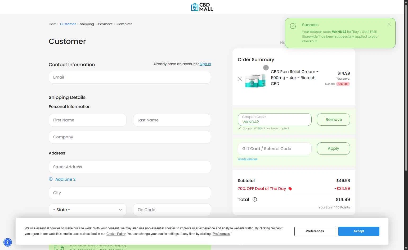Image resolution: width=408 pixels, height=250 pixels.
Task: Remove the CBD Pain Relief Cream item
Action: click(240, 79)
